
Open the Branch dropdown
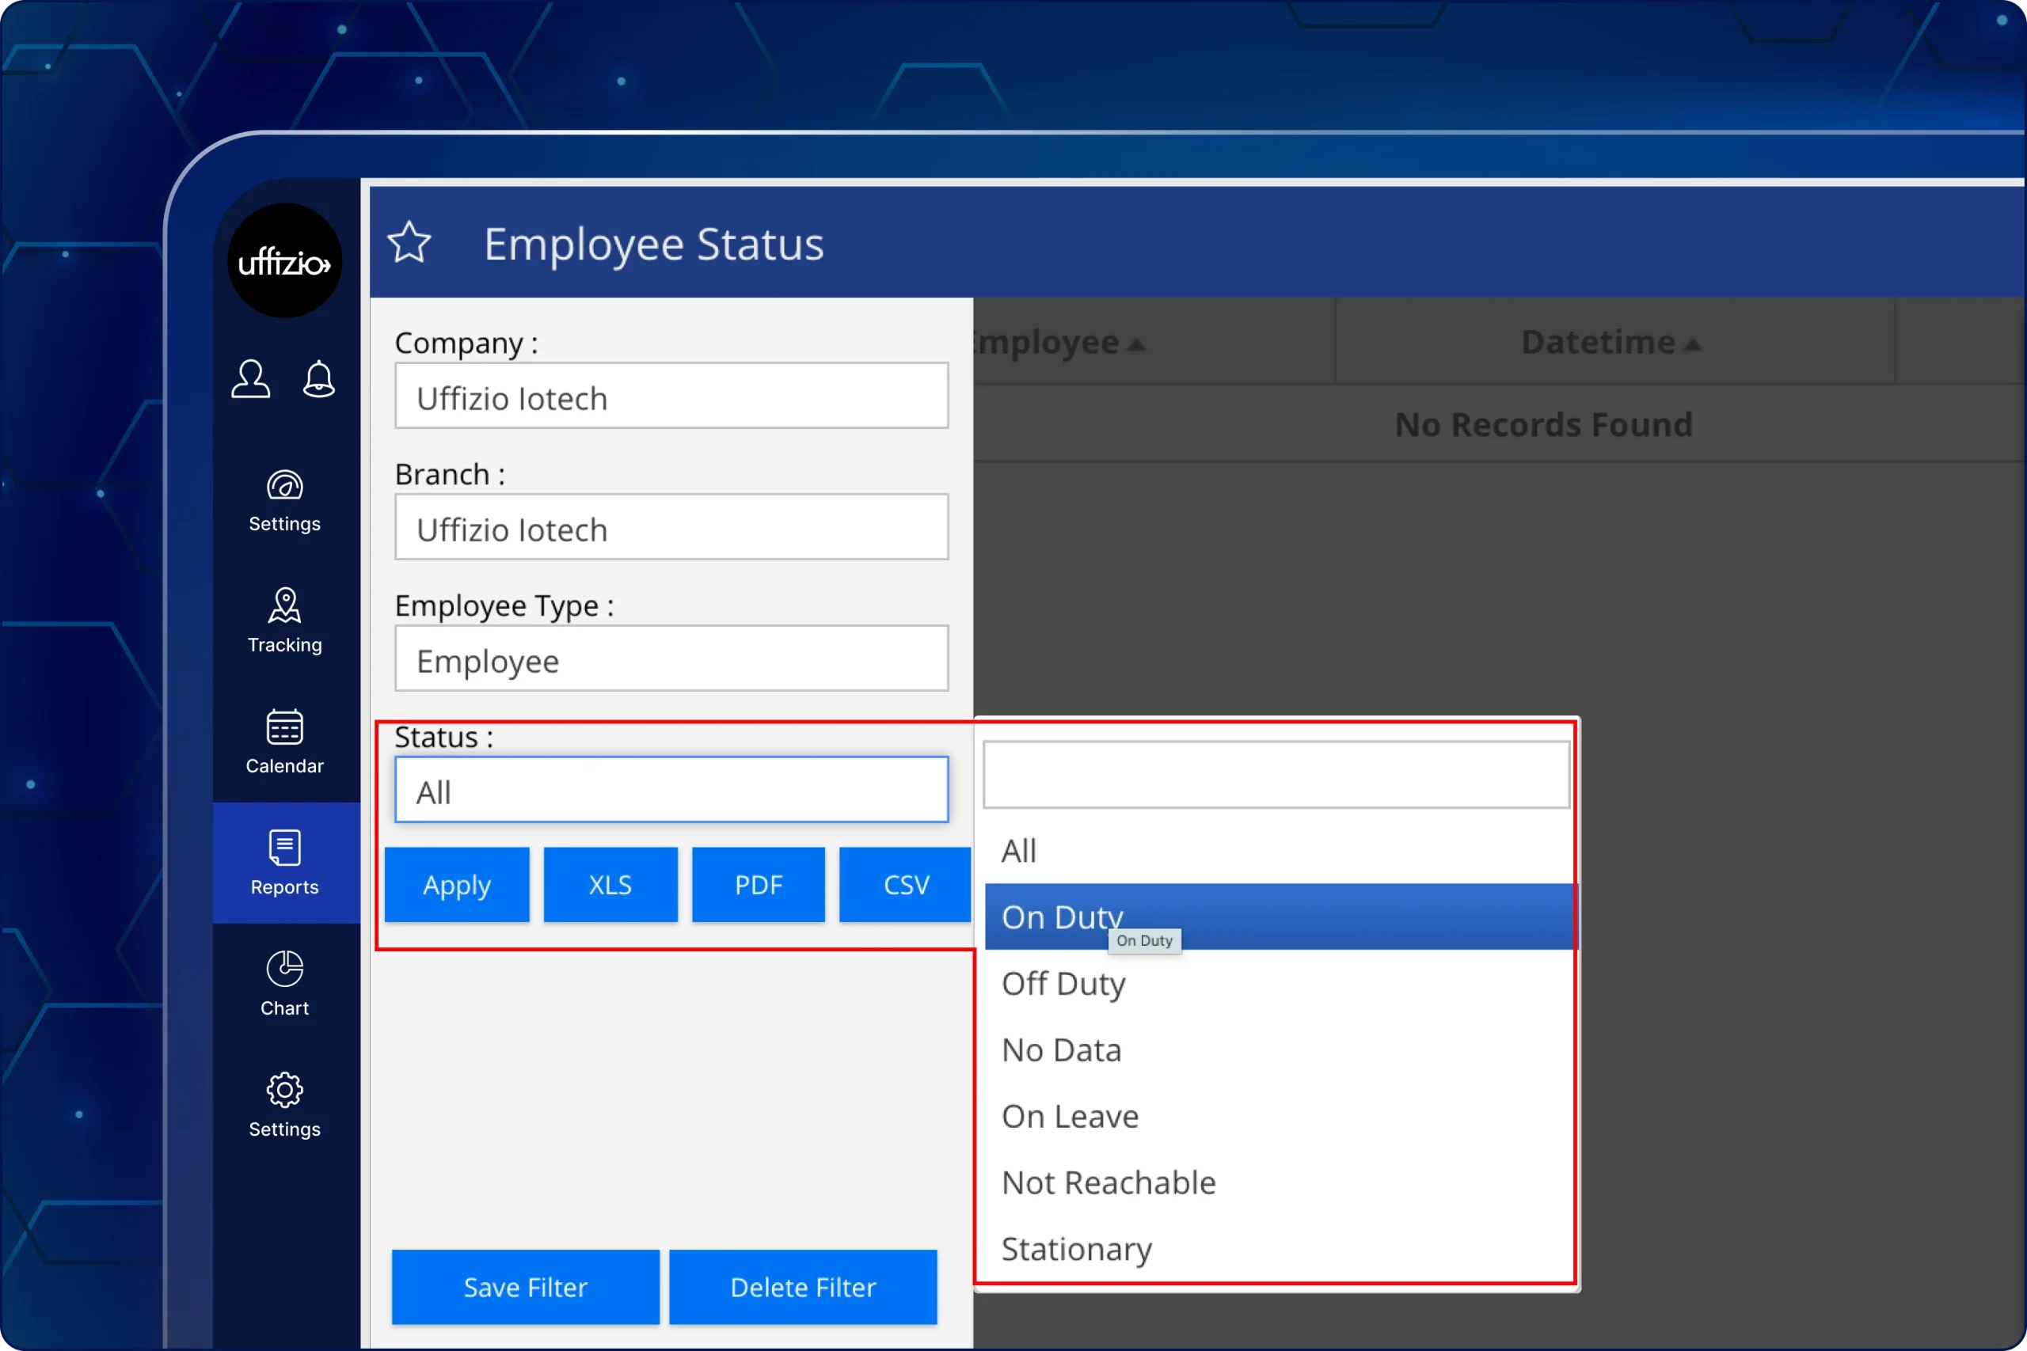[x=671, y=527]
